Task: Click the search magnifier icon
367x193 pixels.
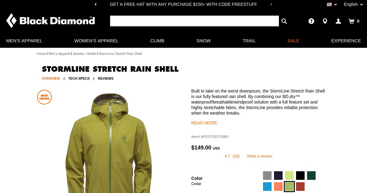Action: [x=284, y=21]
